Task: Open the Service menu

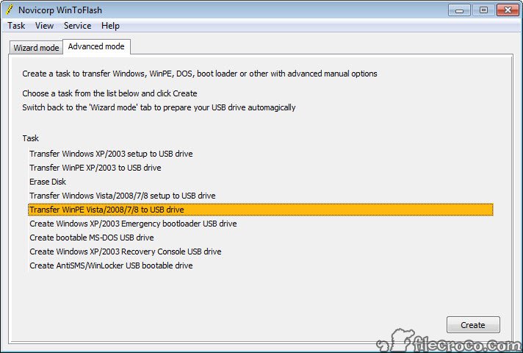Action: click(x=77, y=26)
